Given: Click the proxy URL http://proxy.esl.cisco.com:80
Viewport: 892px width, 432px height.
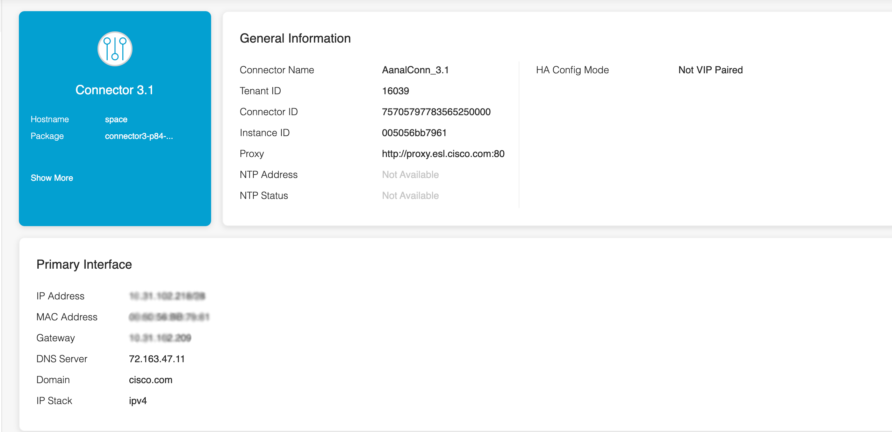Looking at the screenshot, I should (x=443, y=154).
